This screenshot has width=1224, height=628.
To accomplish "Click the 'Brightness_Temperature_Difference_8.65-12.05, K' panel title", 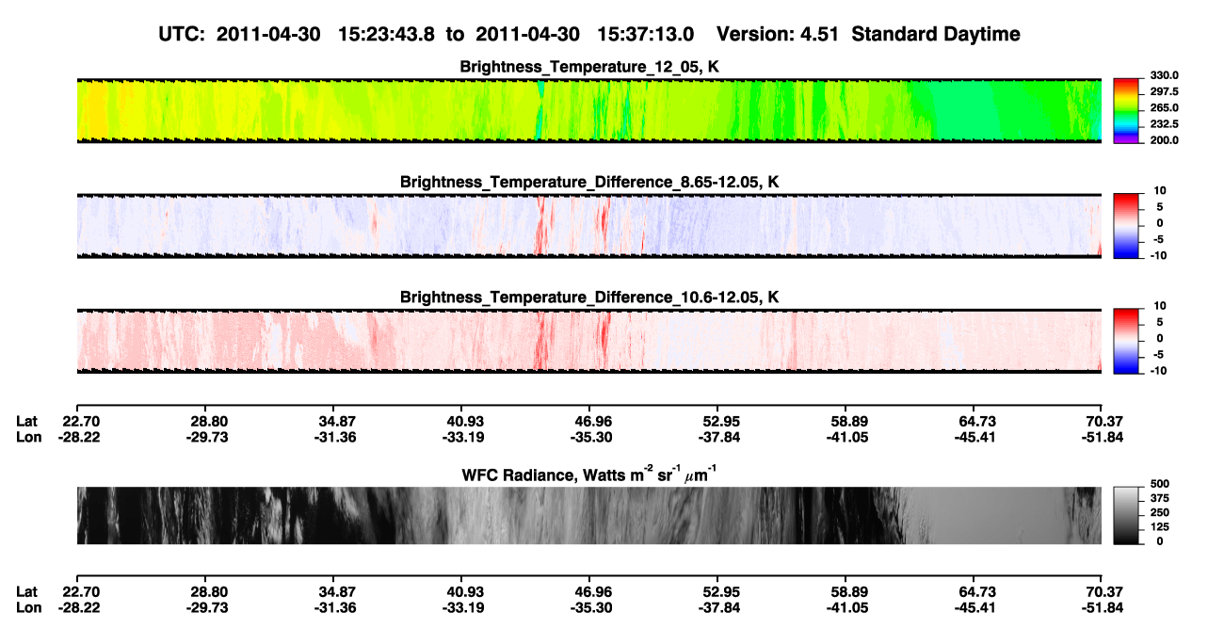I will point(589,182).
